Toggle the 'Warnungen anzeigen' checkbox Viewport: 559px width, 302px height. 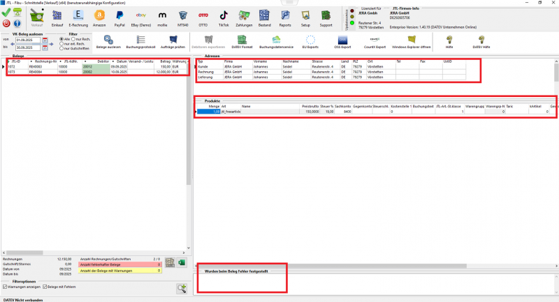pos(6,287)
